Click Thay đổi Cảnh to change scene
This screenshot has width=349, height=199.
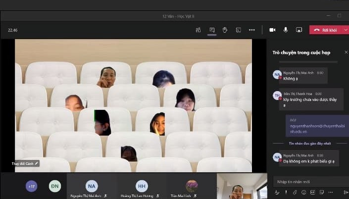tap(25, 163)
